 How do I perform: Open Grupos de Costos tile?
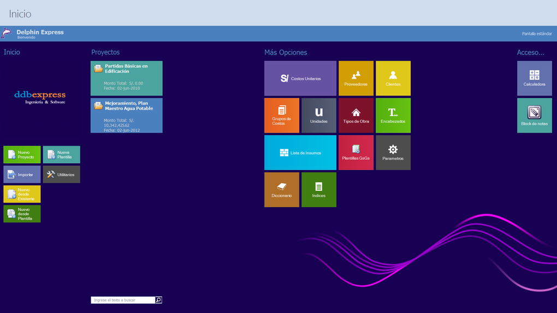(282, 116)
